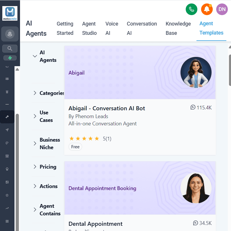
Task: Open Sites browser window icon in sidebar
Action: [x=7, y=156]
